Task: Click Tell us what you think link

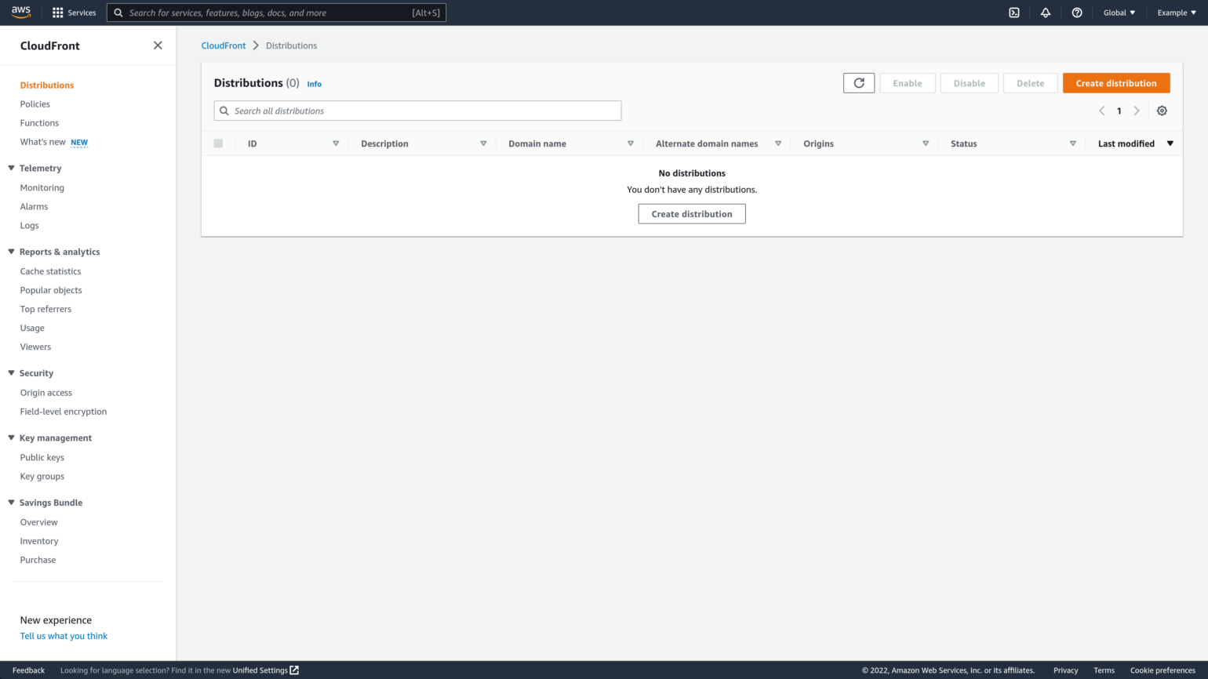Action: point(64,636)
